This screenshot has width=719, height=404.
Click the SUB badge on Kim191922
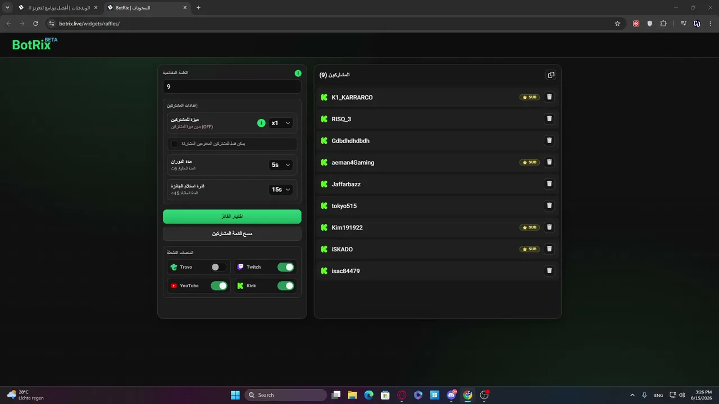click(x=530, y=227)
